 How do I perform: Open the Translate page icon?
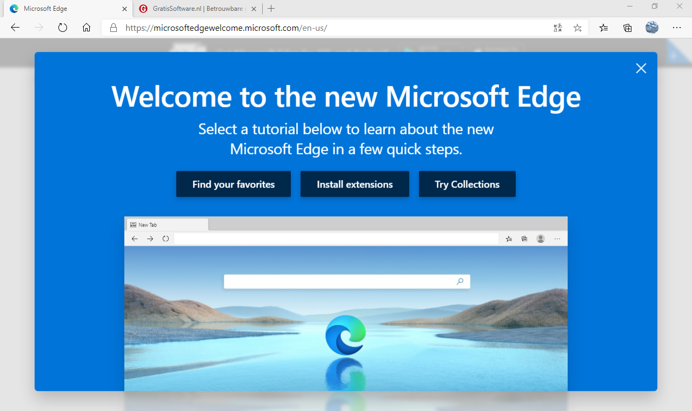click(x=558, y=28)
